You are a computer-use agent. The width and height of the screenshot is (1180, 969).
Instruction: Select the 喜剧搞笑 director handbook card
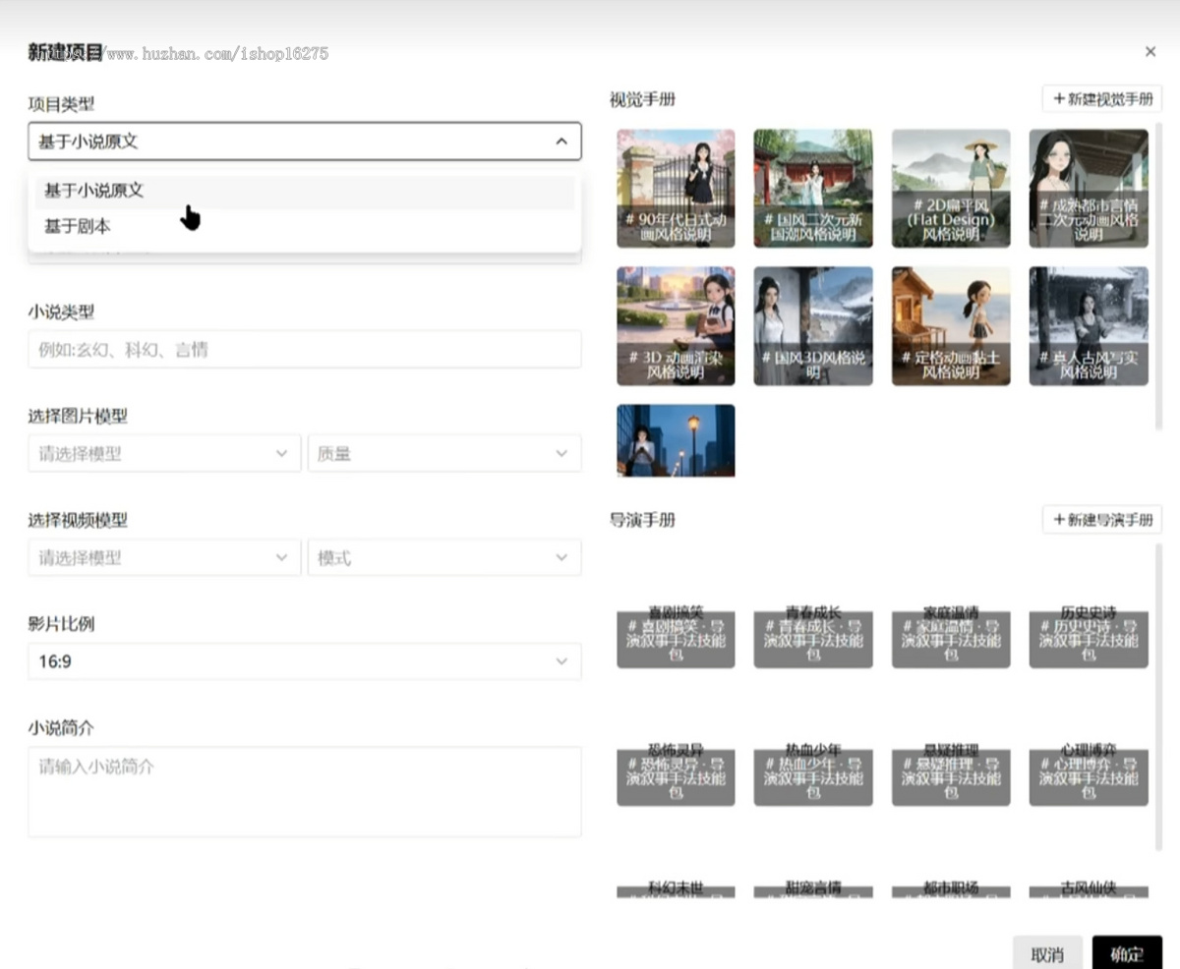pyautogui.click(x=676, y=637)
